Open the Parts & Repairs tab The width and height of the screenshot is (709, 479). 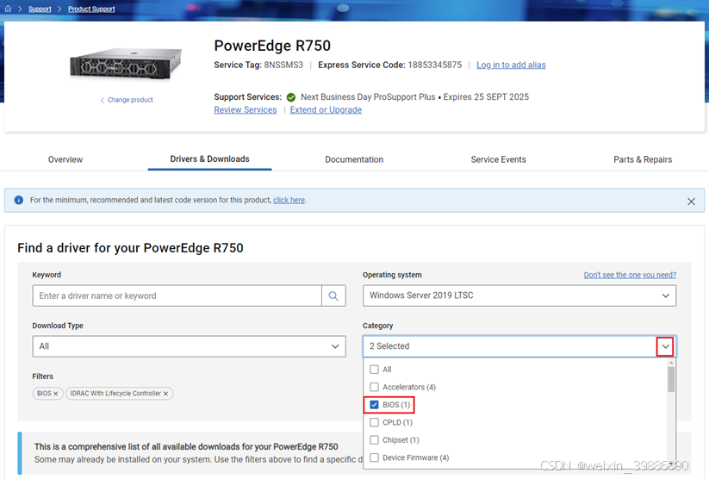point(643,159)
